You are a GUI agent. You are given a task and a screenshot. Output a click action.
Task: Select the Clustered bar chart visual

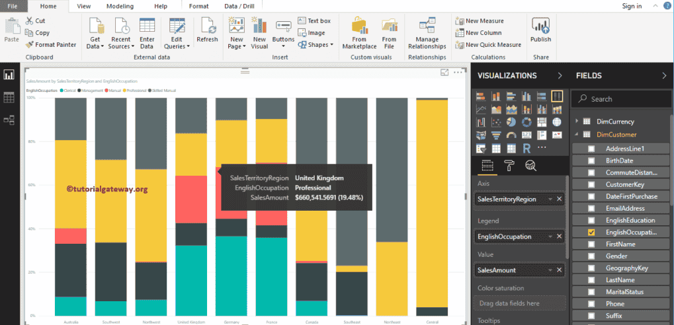point(511,96)
